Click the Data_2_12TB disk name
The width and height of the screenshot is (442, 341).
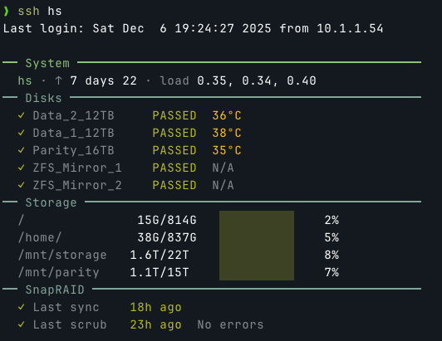point(74,115)
